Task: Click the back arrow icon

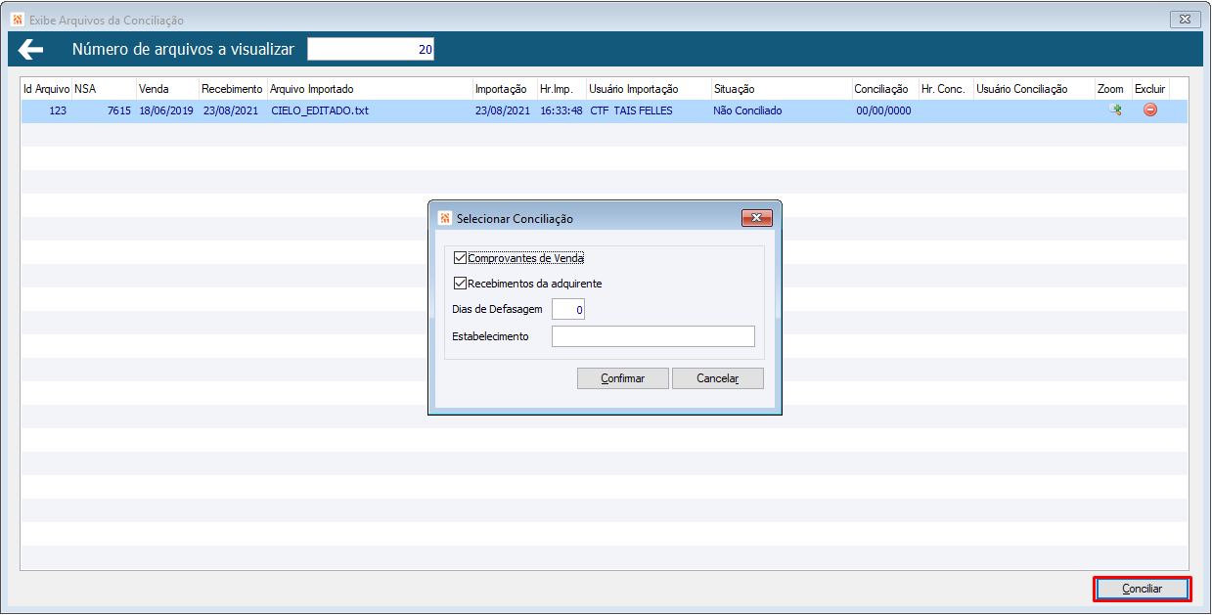Action: tap(30, 50)
